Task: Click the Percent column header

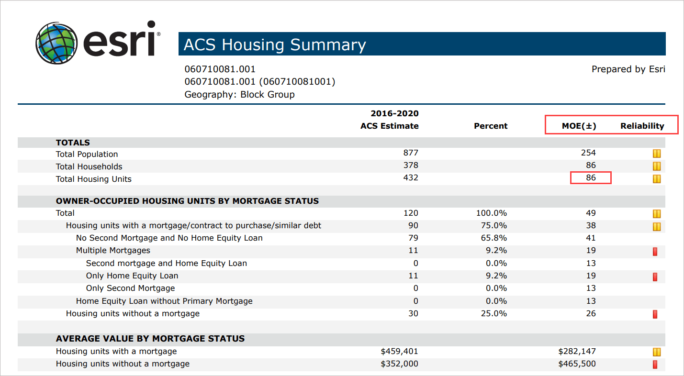Action: pyautogui.click(x=491, y=126)
